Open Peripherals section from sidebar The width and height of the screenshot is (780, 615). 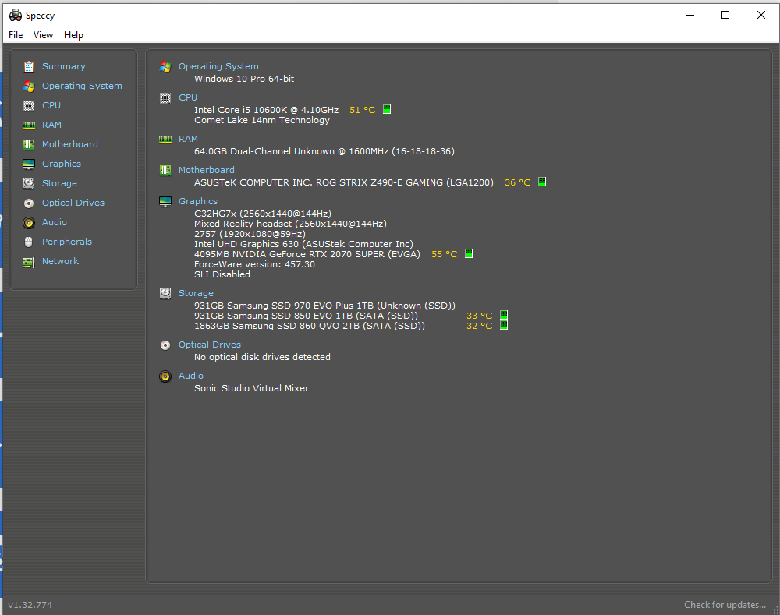(x=66, y=241)
